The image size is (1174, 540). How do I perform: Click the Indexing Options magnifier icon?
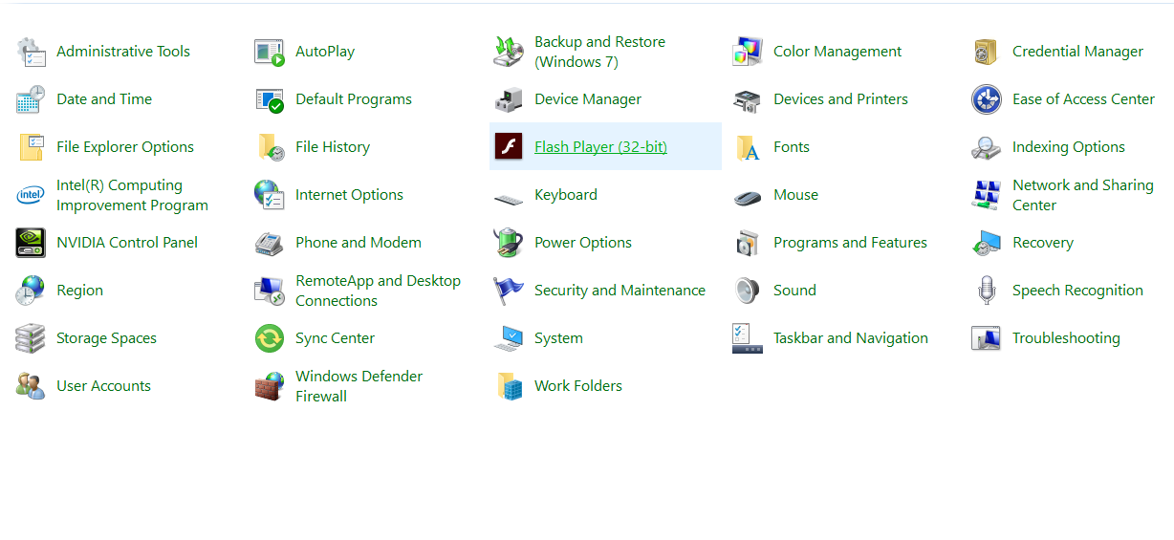click(987, 147)
